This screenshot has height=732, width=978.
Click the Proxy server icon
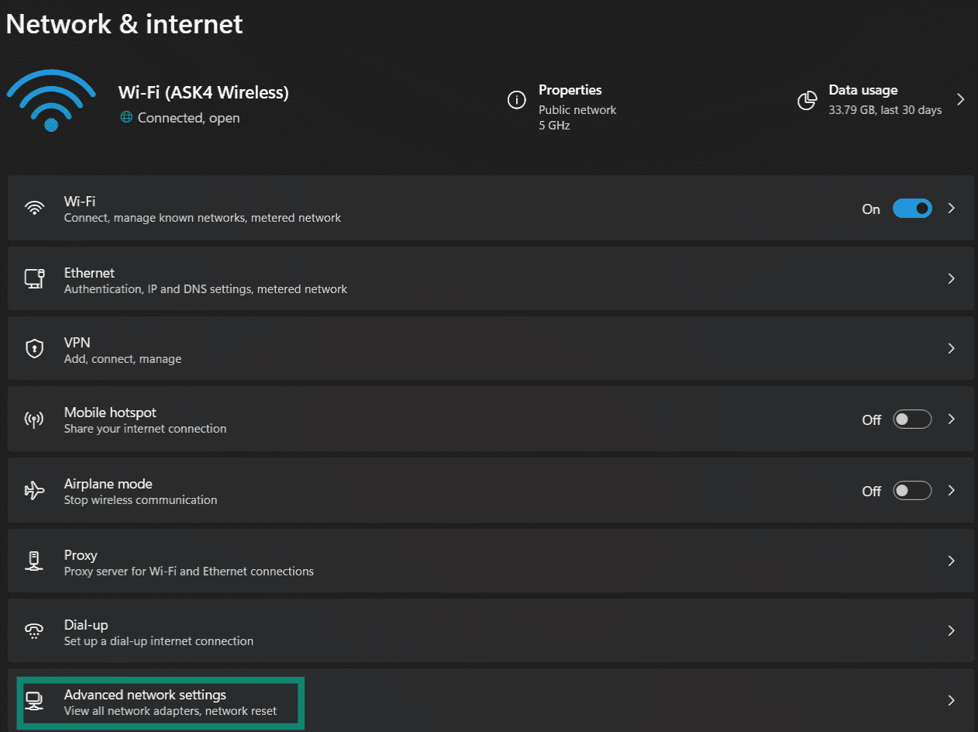[34, 561]
